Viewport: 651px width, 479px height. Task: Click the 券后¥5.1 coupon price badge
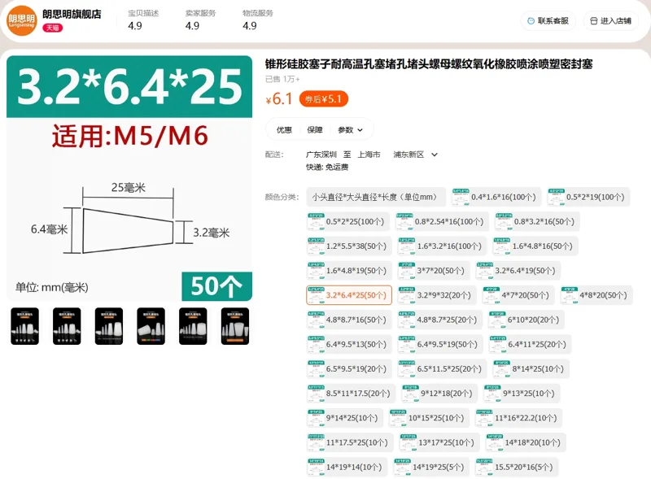coord(323,99)
